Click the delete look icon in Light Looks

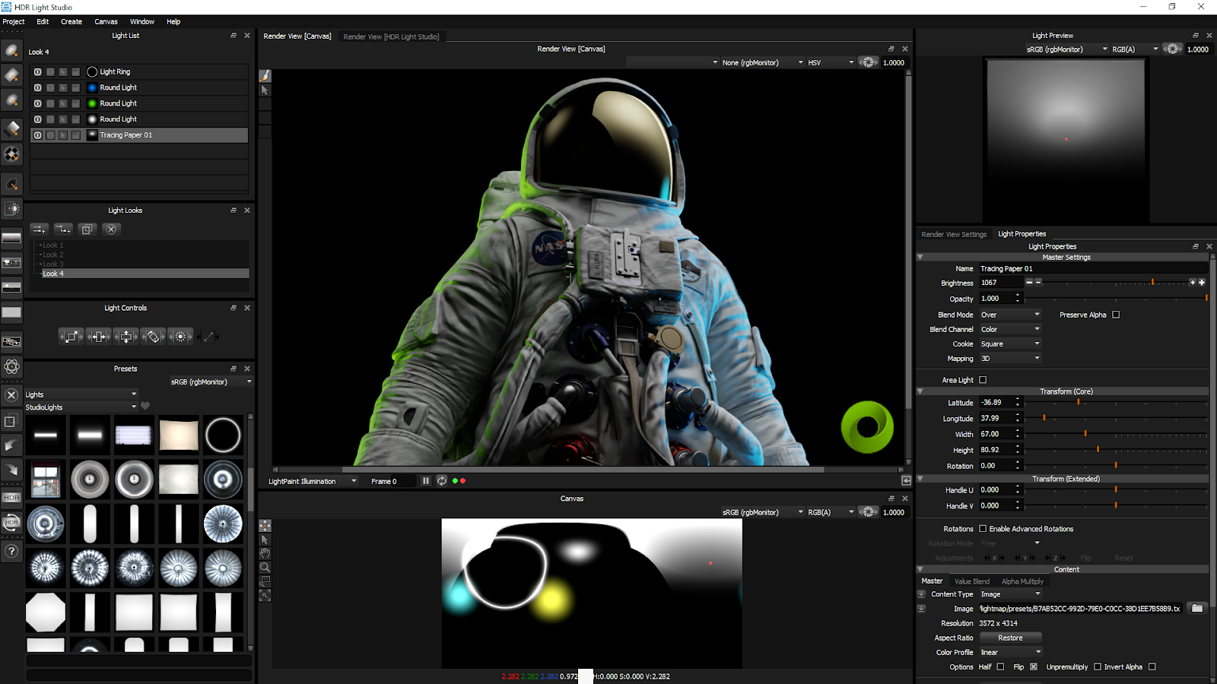pos(111,229)
